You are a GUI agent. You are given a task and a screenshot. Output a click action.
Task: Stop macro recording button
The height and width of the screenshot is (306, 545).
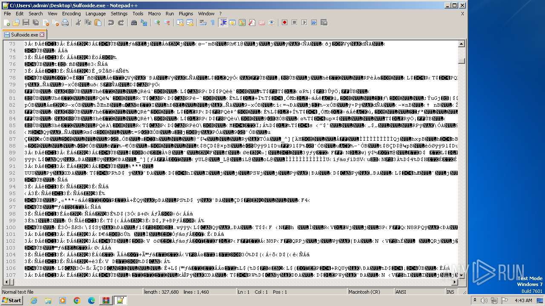[x=294, y=23]
